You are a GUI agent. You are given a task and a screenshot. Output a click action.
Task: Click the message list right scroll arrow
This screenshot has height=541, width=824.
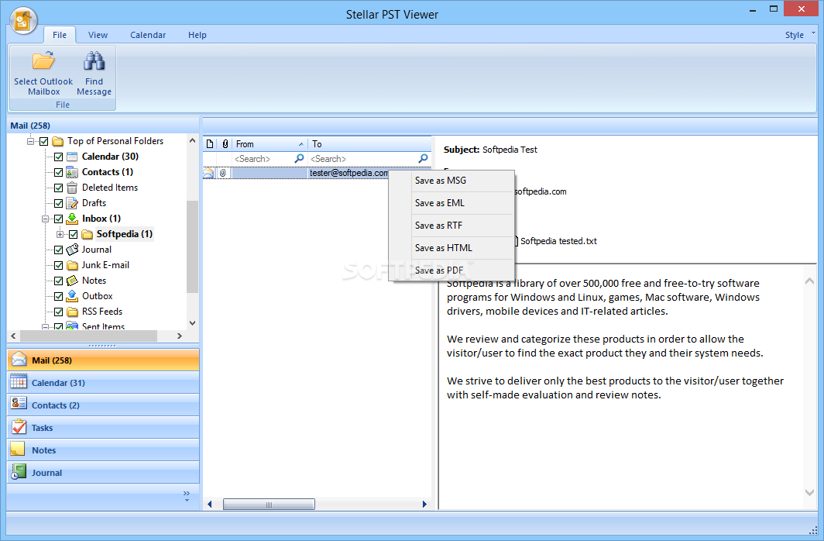tap(424, 505)
